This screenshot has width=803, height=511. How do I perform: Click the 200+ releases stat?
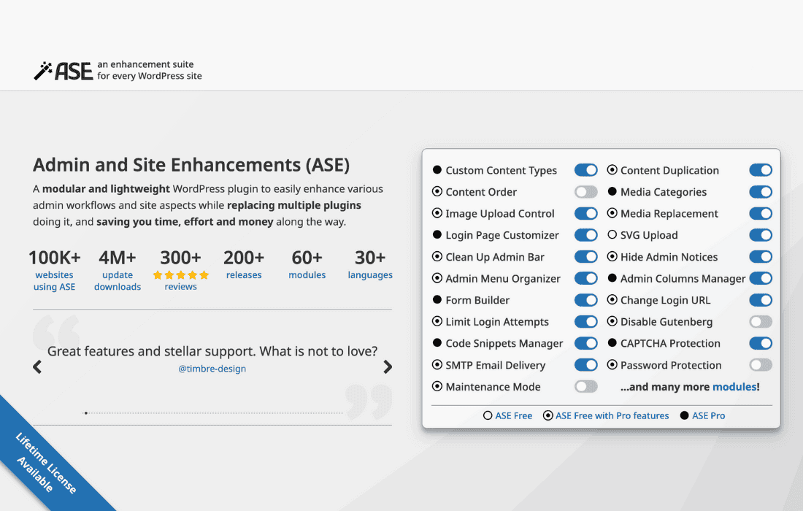coord(244,264)
